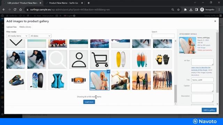The image size is (223, 125).
Task: Switch to the Media Library tab
Action: (x=25, y=27)
